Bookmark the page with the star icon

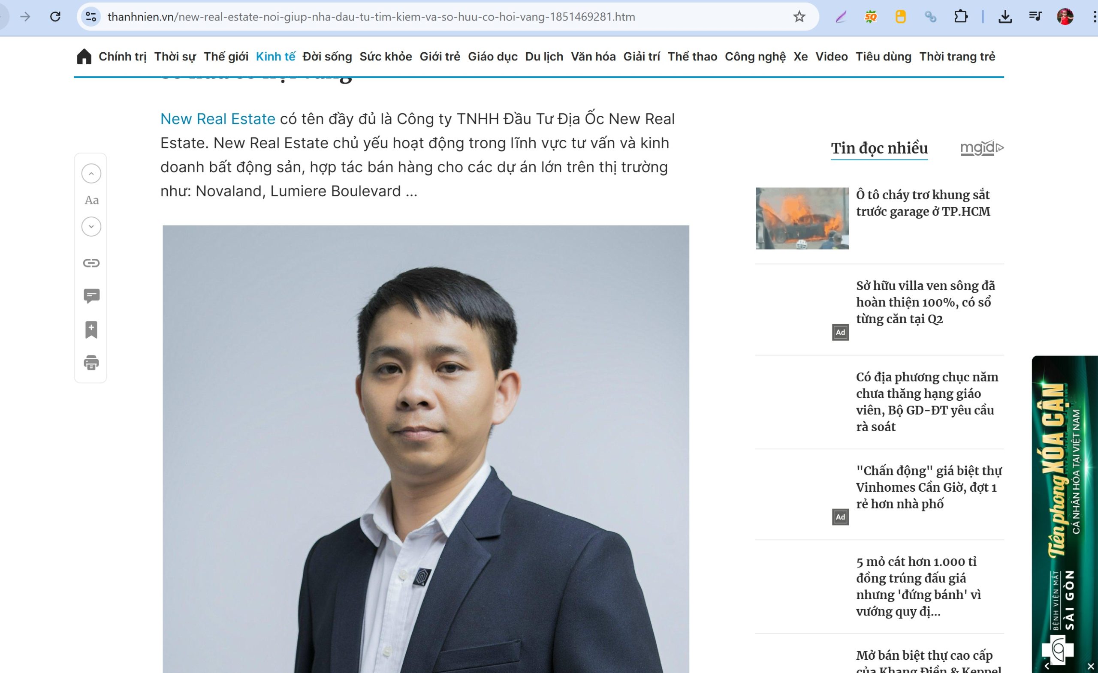799,17
